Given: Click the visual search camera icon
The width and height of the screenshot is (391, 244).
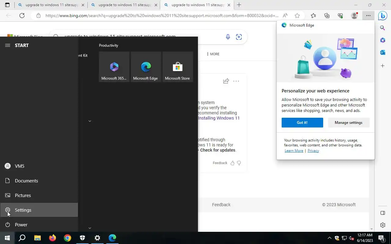Looking at the screenshot, I should [x=239, y=37].
